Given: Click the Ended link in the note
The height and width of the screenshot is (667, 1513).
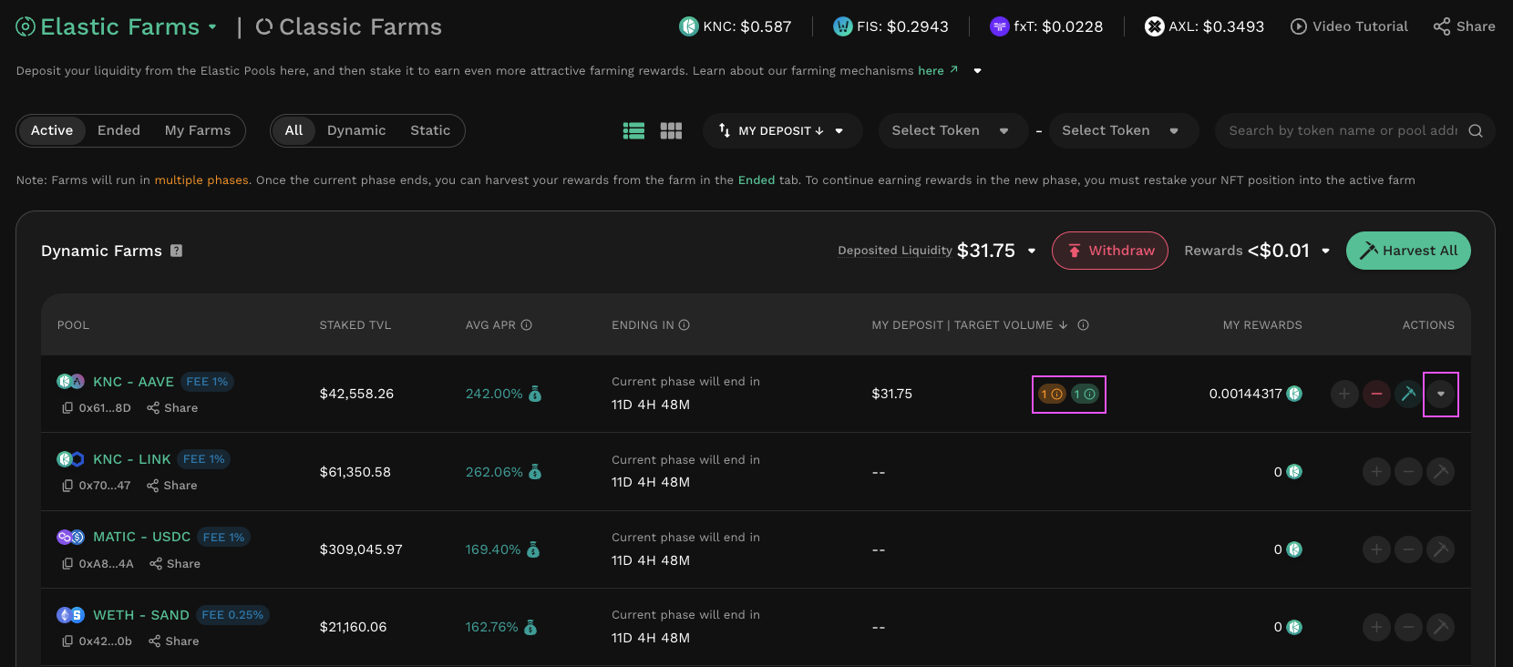Looking at the screenshot, I should click(x=756, y=180).
